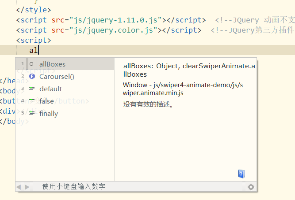Click the function icon beside Caroursel()
Viewport: 295px width, 200px height.
31,77
